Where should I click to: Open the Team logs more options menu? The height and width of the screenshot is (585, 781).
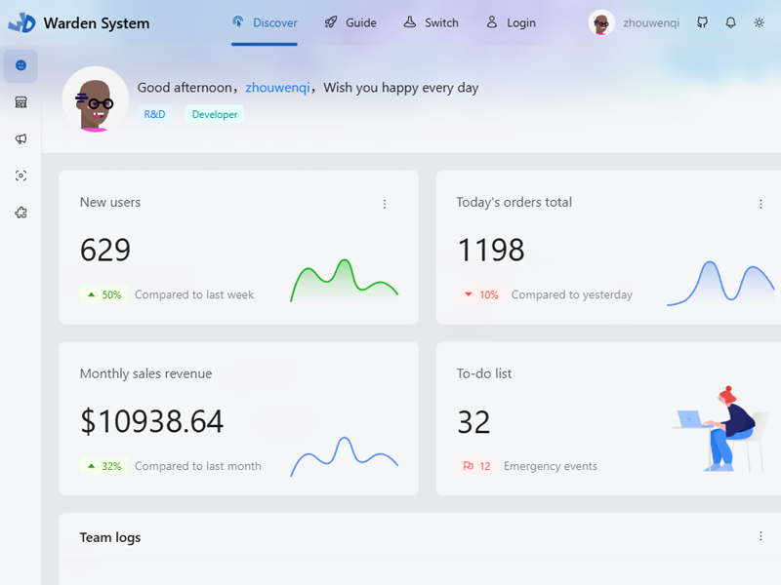(x=760, y=536)
